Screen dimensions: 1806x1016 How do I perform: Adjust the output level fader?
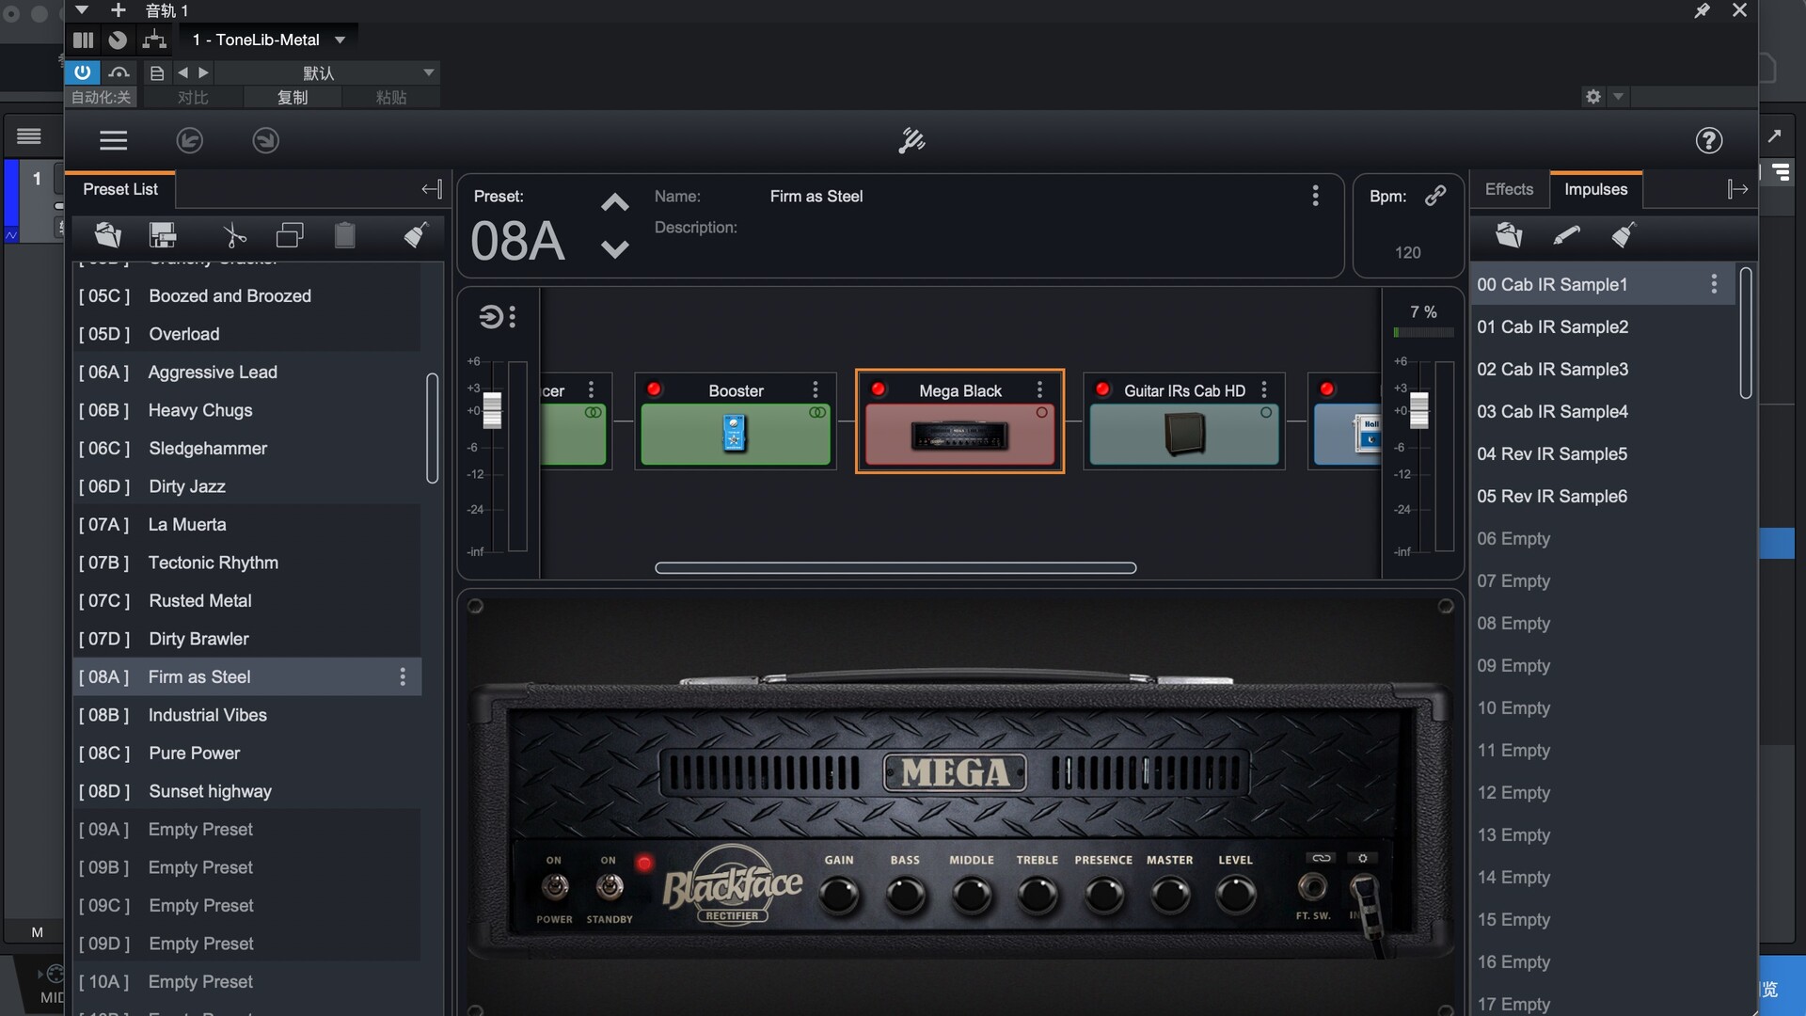(1418, 410)
